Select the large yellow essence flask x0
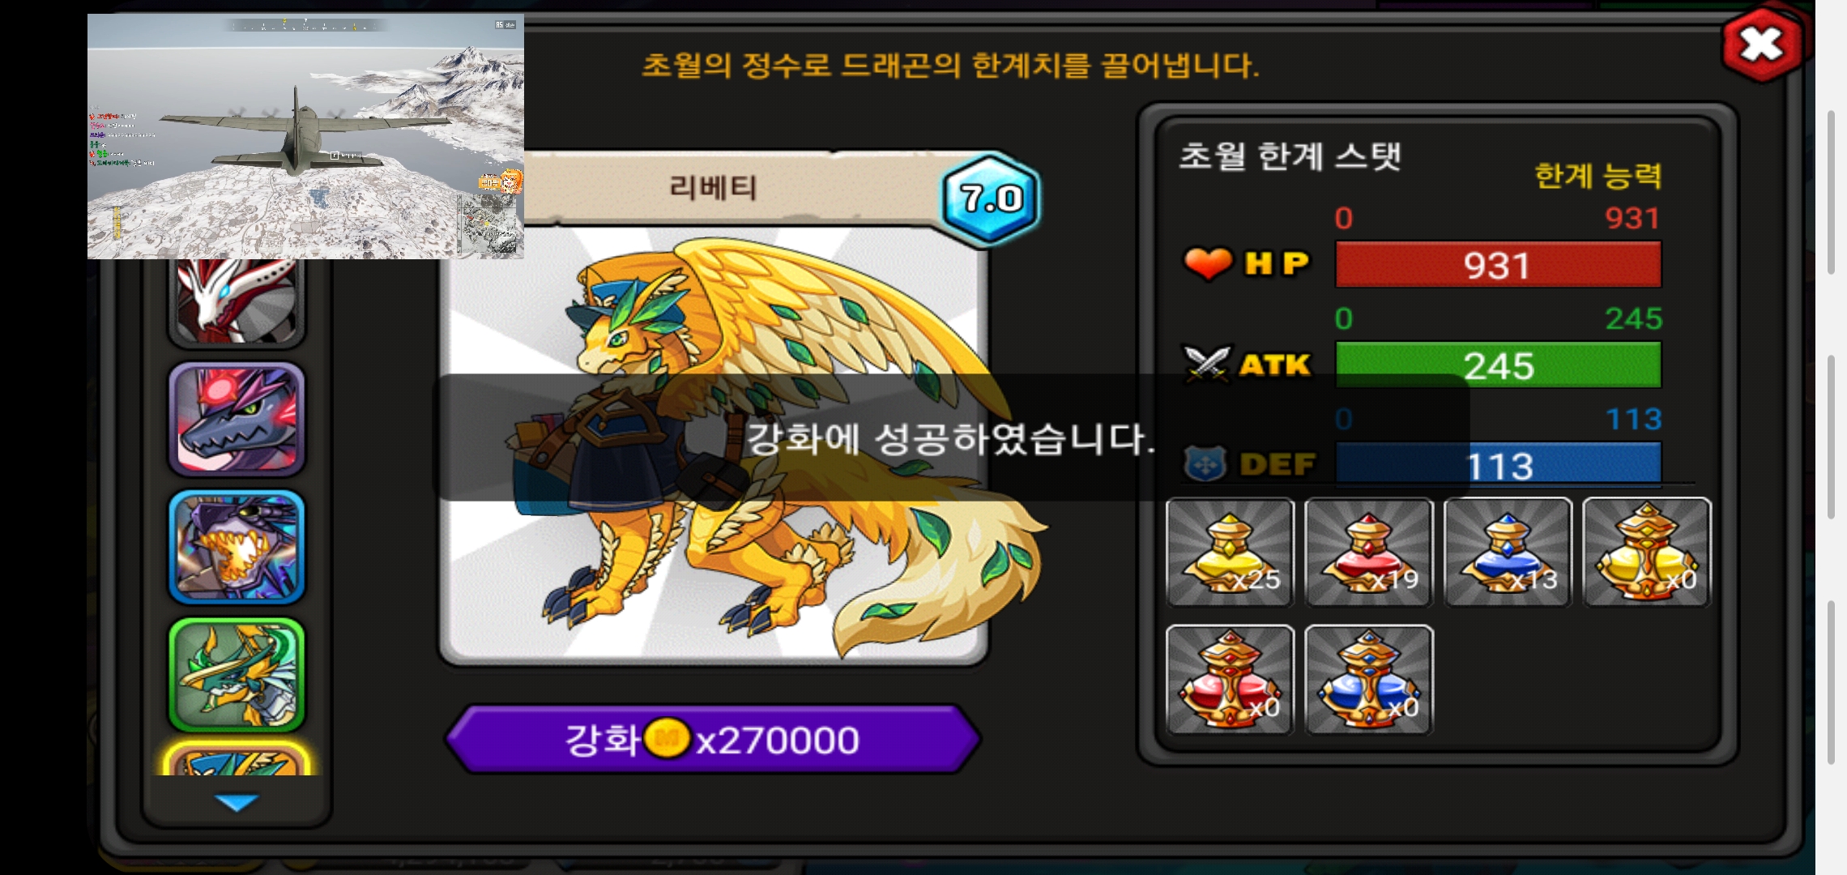1847x875 pixels. pyautogui.click(x=1647, y=553)
